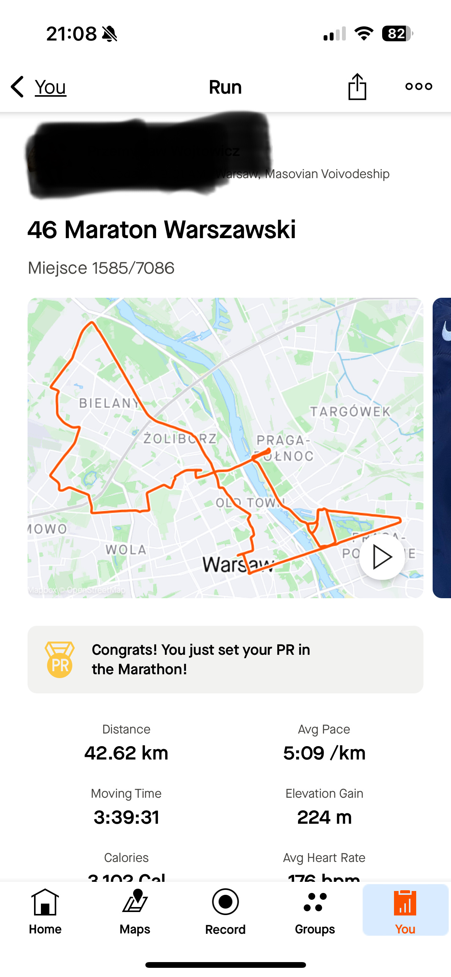Tap the back chevron arrow

18,87
